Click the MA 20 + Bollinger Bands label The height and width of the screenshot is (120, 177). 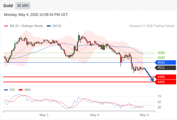26,26
